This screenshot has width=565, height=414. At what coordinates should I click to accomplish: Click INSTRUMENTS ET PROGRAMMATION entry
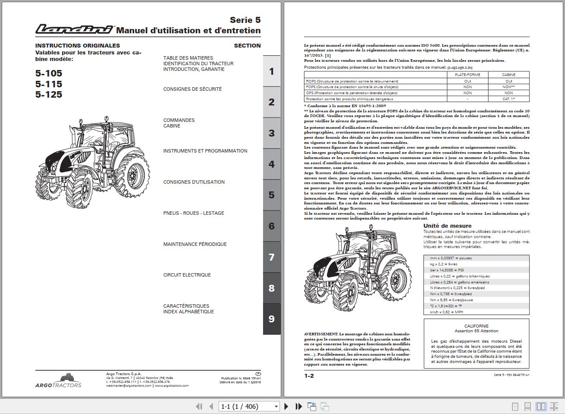[x=205, y=151]
